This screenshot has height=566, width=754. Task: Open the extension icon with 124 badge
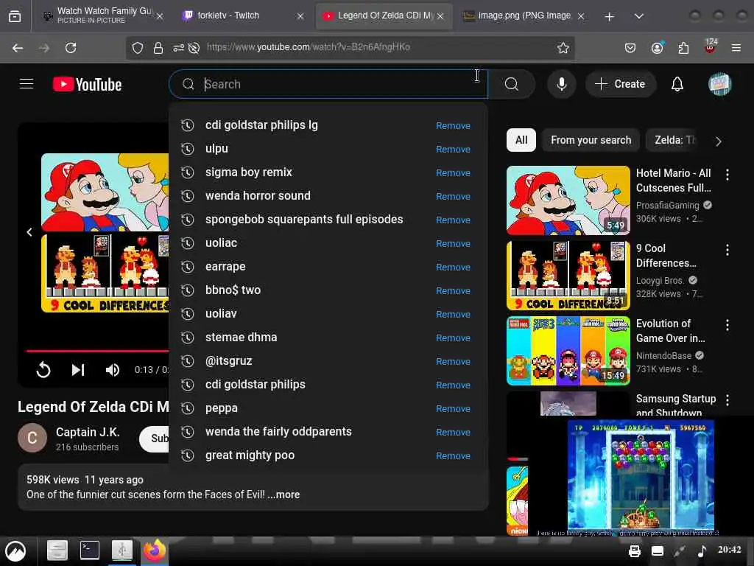click(711, 46)
